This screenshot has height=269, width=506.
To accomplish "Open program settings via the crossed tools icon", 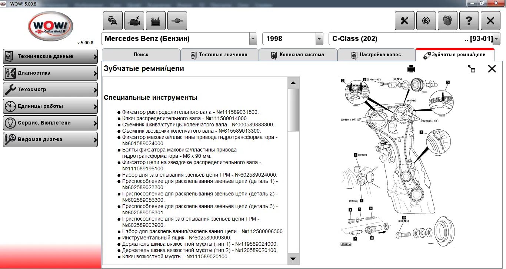I will [x=405, y=21].
